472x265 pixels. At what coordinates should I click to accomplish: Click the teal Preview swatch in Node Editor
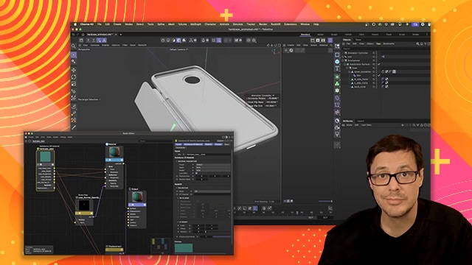[x=184, y=248]
